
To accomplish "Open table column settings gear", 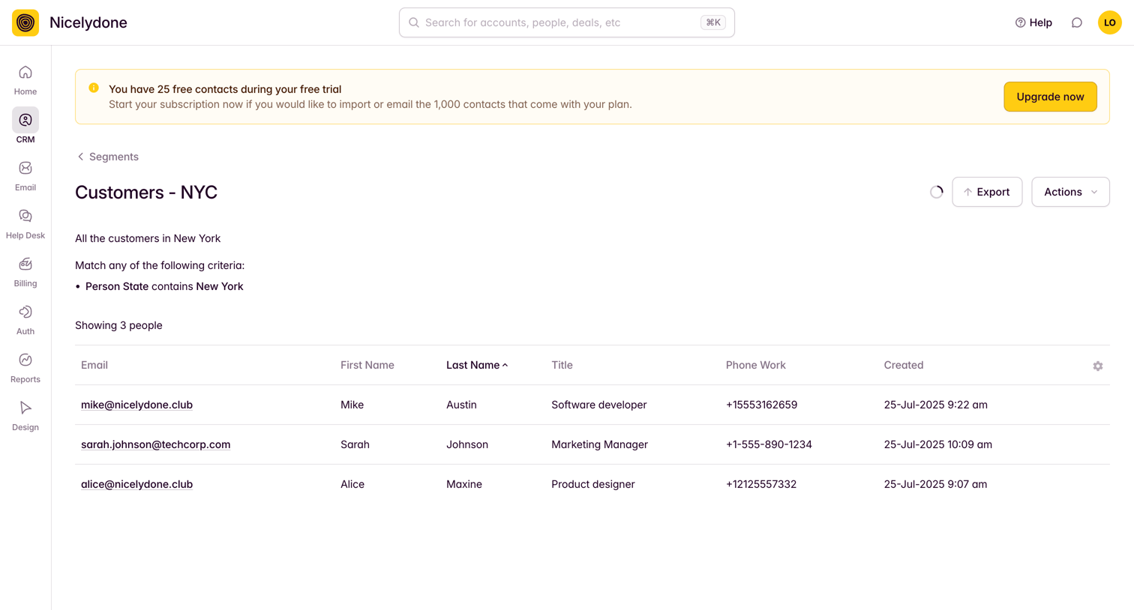I will (1098, 366).
